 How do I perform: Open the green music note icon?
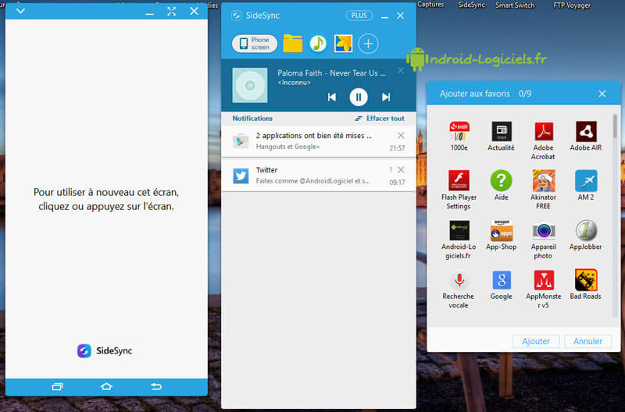click(x=318, y=44)
